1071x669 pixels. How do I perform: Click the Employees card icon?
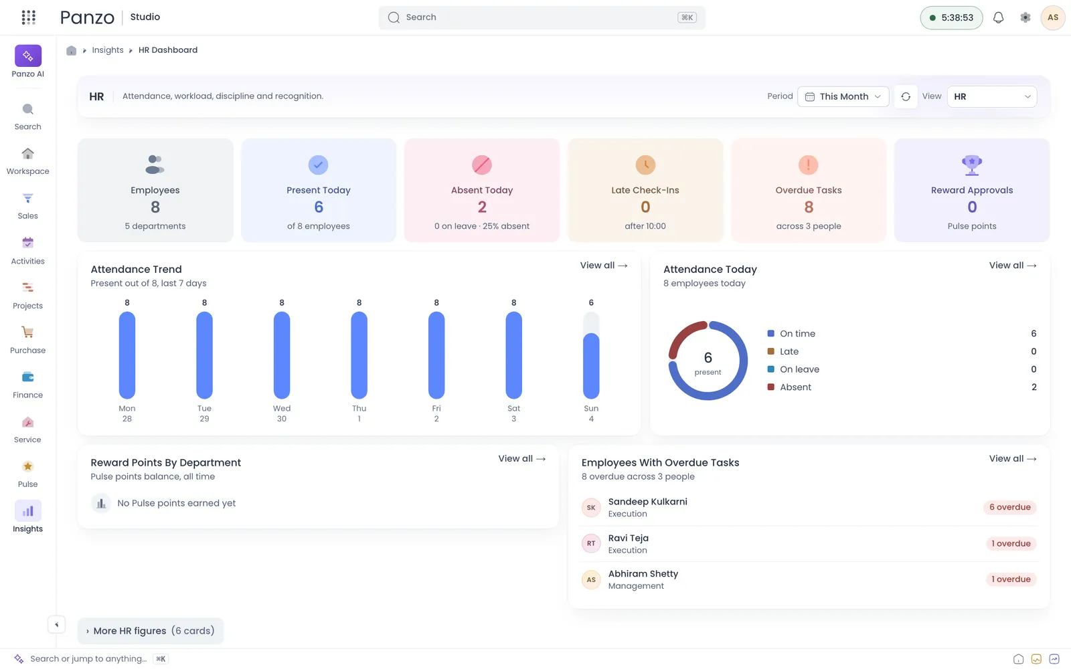pyautogui.click(x=155, y=164)
